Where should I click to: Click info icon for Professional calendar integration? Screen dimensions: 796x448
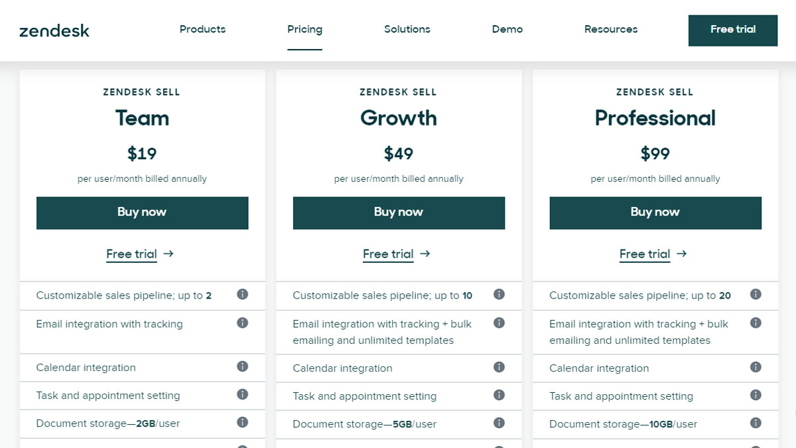756,367
